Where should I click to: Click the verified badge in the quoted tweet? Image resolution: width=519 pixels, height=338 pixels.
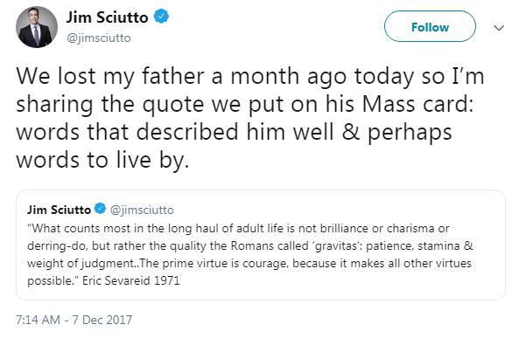pyautogui.click(x=100, y=209)
